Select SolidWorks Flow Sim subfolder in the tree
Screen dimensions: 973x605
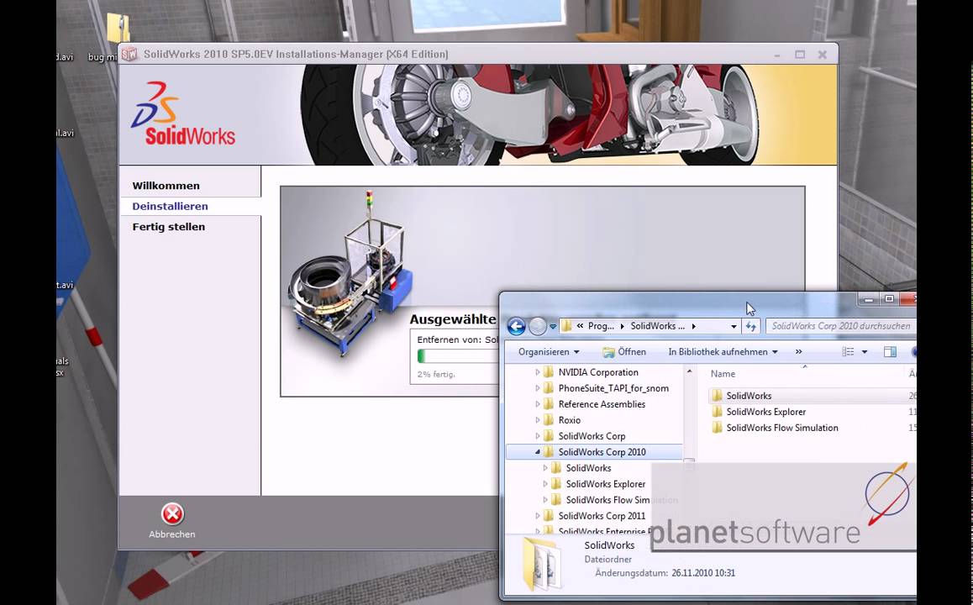[x=607, y=500]
